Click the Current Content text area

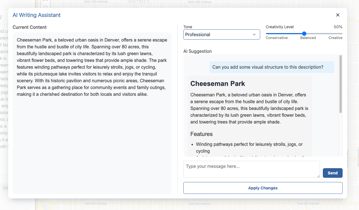click(92, 113)
